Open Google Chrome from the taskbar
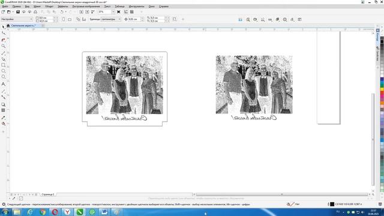 tap(43, 212)
